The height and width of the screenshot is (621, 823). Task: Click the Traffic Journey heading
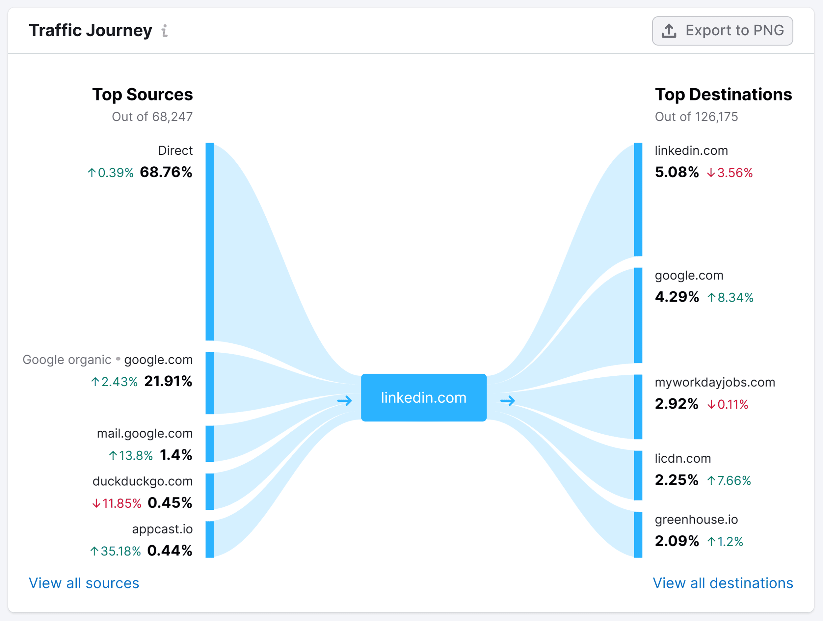(x=91, y=31)
